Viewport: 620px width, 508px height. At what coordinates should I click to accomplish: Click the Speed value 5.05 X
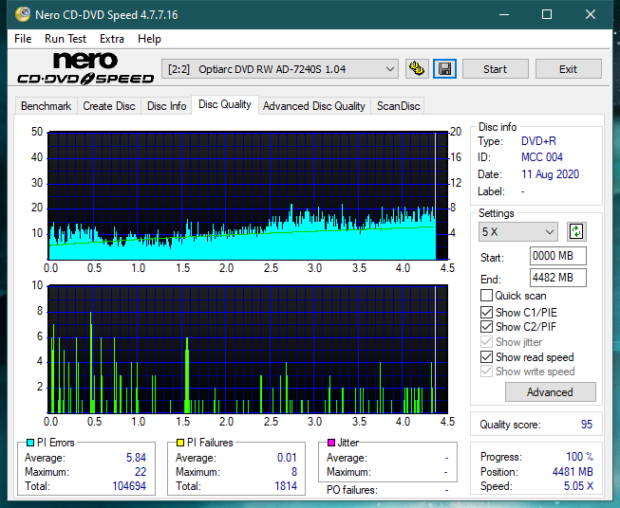[x=578, y=486]
